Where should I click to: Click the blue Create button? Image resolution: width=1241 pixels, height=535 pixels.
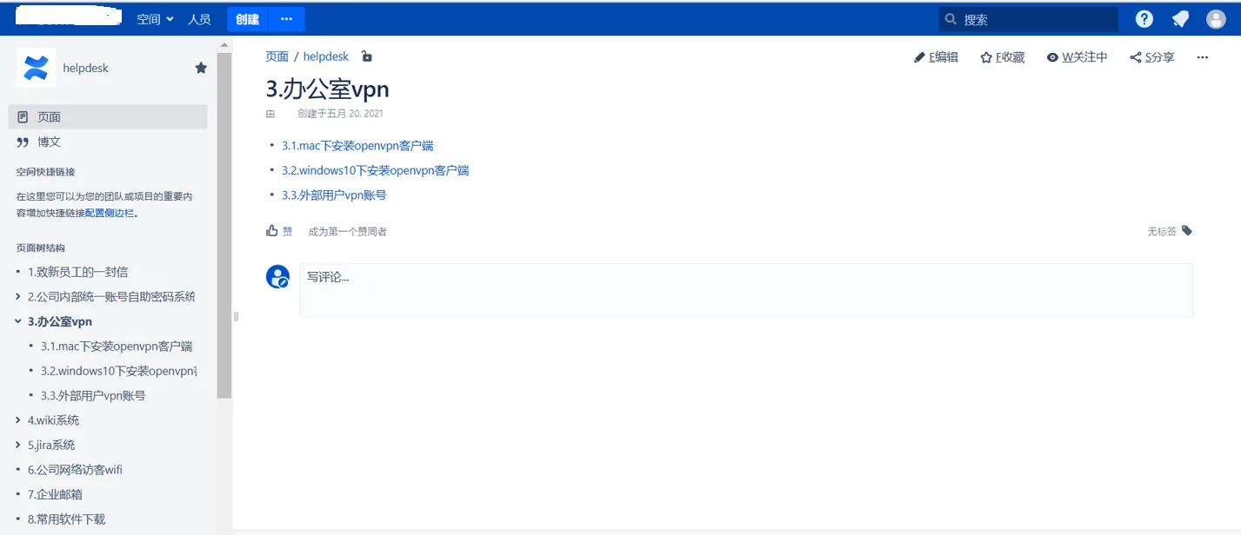coord(248,19)
